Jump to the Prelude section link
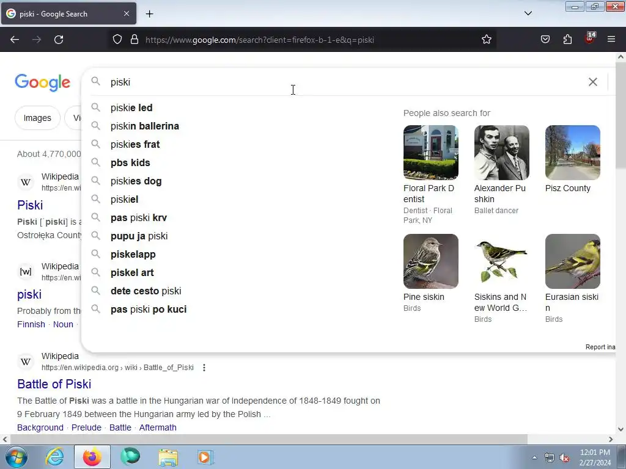This screenshot has width=626, height=469. [86, 427]
